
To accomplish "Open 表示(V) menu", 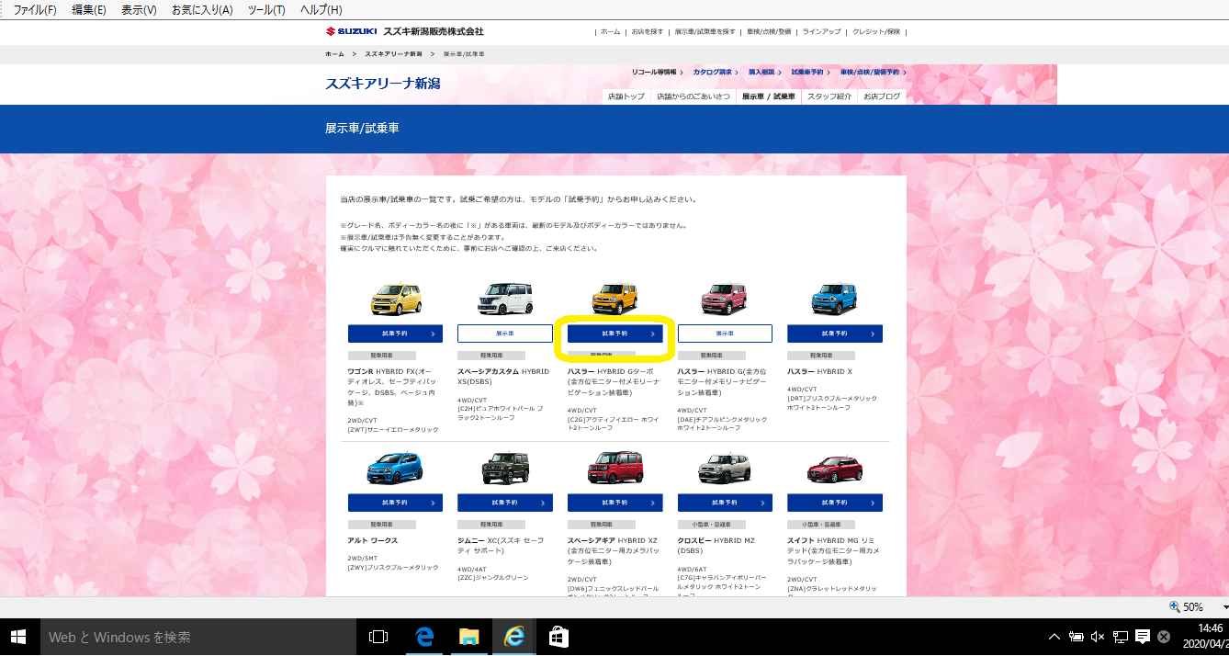I will pyautogui.click(x=139, y=10).
